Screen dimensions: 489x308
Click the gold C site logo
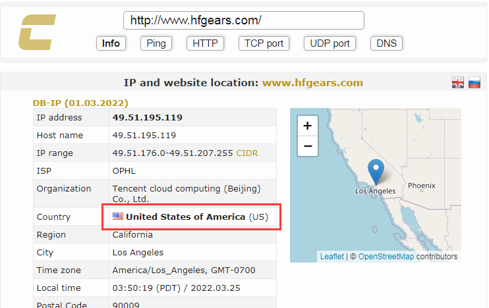coord(38,32)
